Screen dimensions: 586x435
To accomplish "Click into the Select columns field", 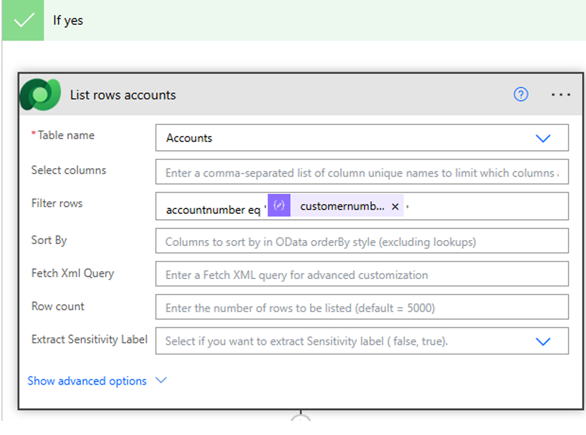I will point(362,173).
